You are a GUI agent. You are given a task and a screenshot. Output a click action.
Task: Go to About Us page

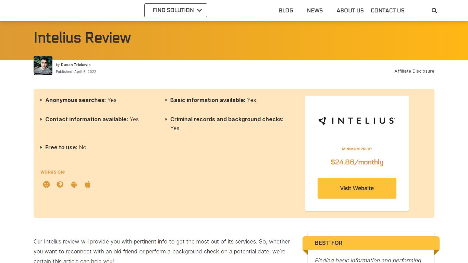pos(350,11)
